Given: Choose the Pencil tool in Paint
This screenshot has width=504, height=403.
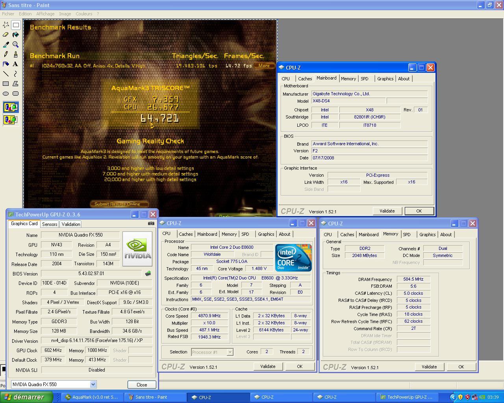Looking at the screenshot, I should [x=6, y=54].
